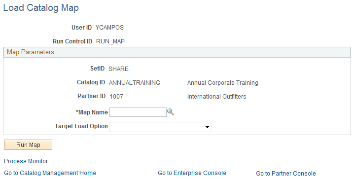
Task: Click the User ID label
Action: (x=81, y=28)
